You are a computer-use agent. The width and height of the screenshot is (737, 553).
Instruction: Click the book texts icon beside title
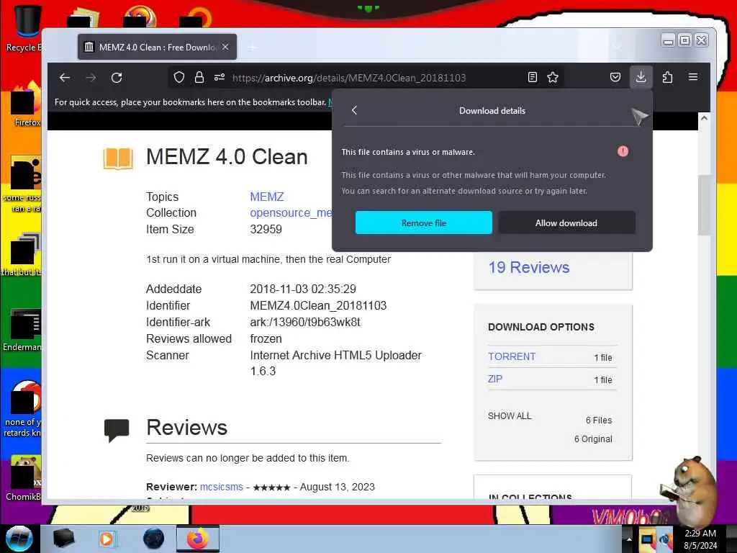(118, 158)
